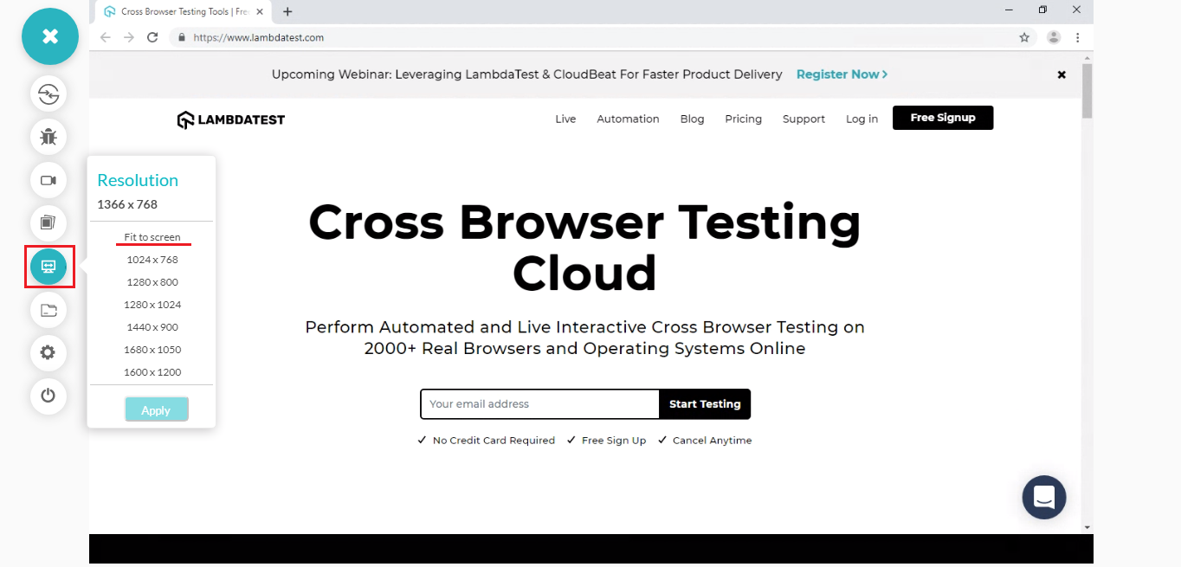
Task: Open the resolution settings icon
Action: pos(48,267)
